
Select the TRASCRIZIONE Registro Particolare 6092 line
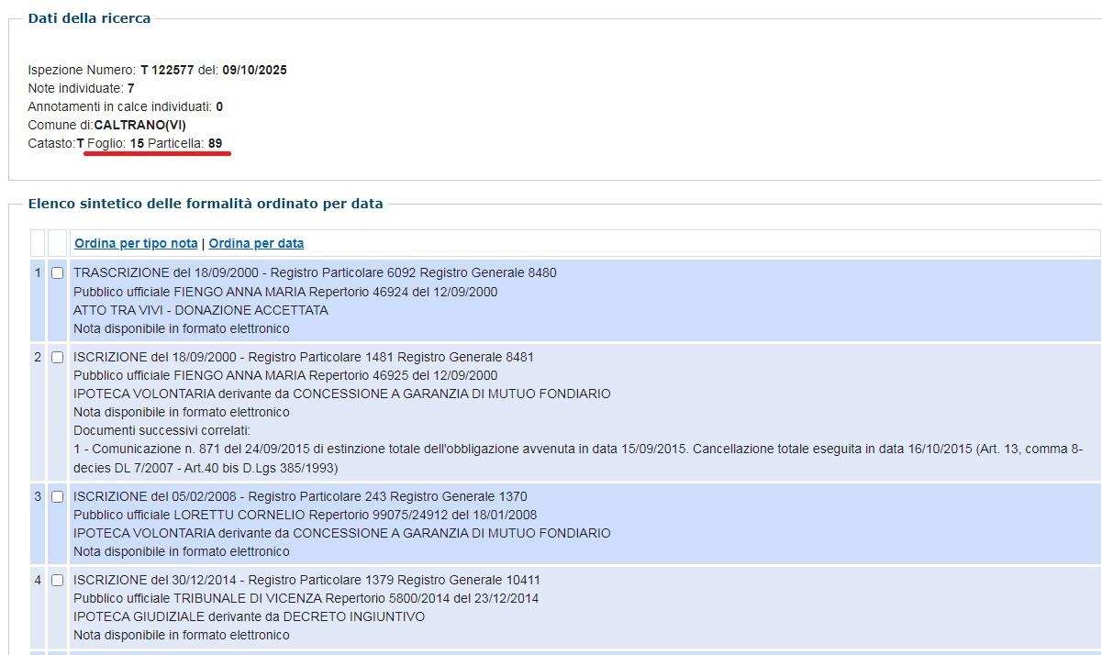(x=315, y=272)
